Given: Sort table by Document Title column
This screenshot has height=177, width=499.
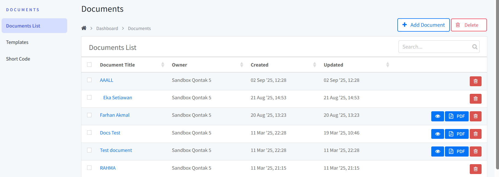Looking at the screenshot, I should [x=163, y=65].
